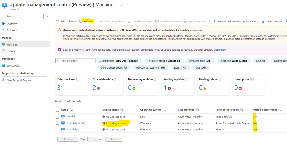Click the Previous page button

(68, 139)
